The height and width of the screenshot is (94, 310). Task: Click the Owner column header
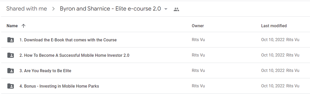pos(198,26)
